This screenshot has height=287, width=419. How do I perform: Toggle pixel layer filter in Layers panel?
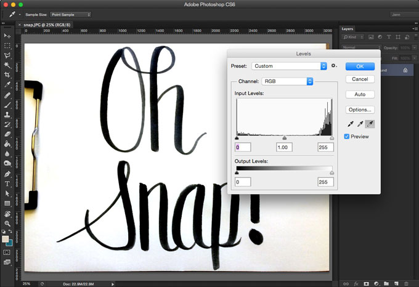click(371, 37)
